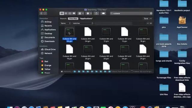Select blank-document Cubase 8th and 04.grv file
This screenshot has width=192, height=108.
[88, 32]
